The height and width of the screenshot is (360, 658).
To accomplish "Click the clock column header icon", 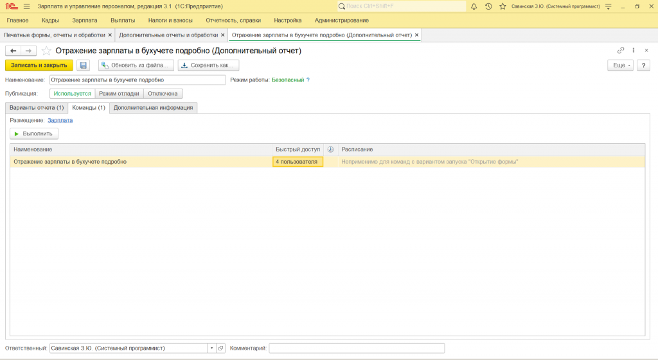I will (330, 149).
